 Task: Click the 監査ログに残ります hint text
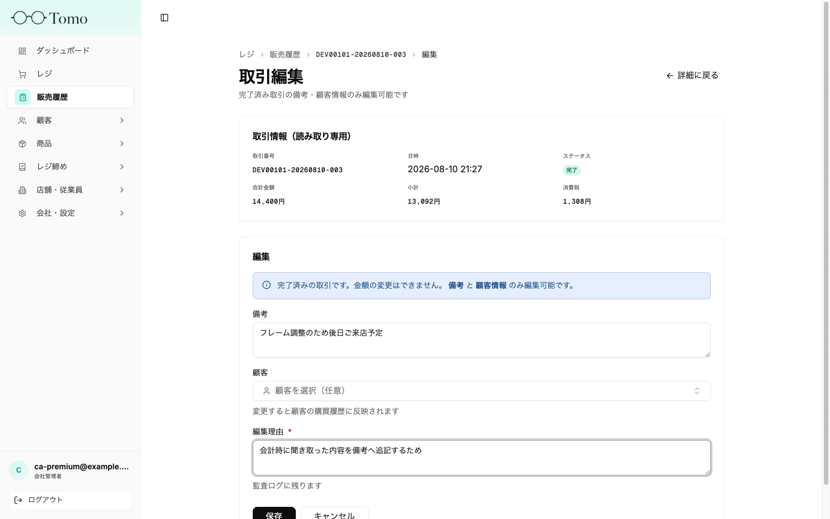(287, 486)
